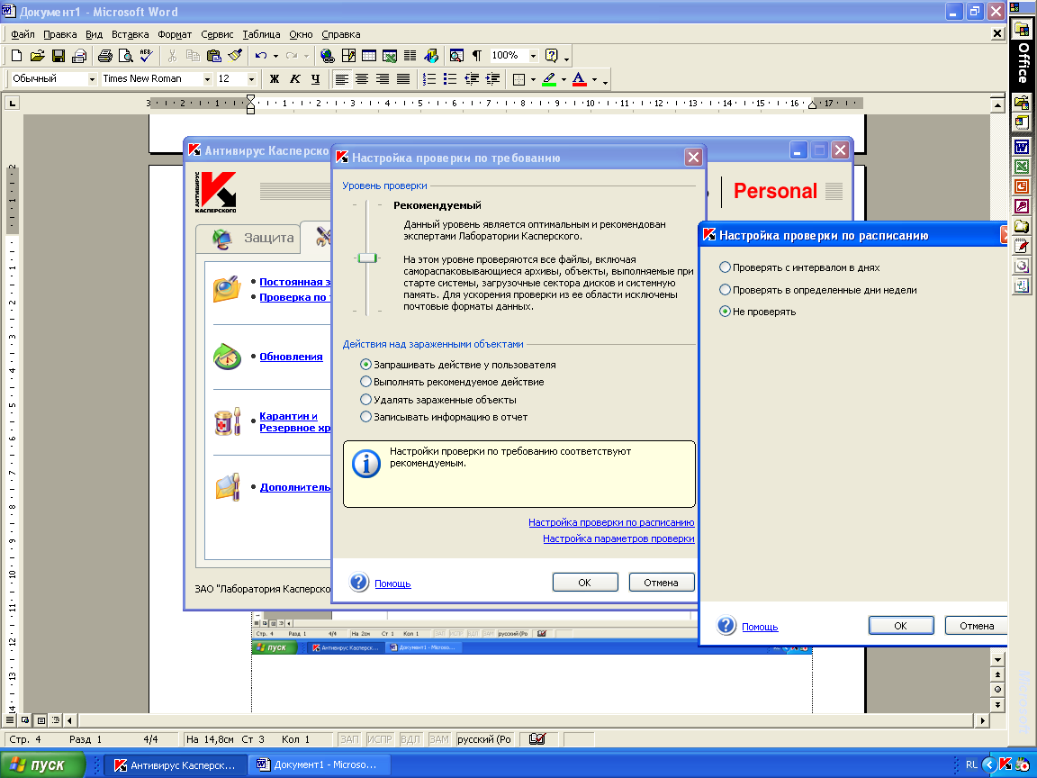Screen dimensions: 1037x778
Task: Apply underline formatting (Ч)
Action: pos(315,79)
